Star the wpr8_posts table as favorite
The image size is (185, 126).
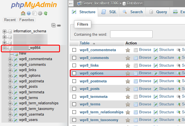[x=128, y=89]
